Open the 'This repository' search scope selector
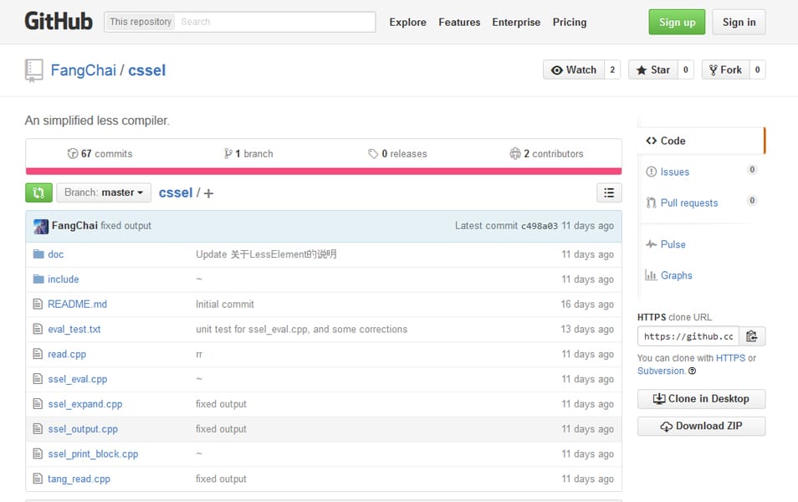This screenshot has height=502, width=798. [140, 22]
